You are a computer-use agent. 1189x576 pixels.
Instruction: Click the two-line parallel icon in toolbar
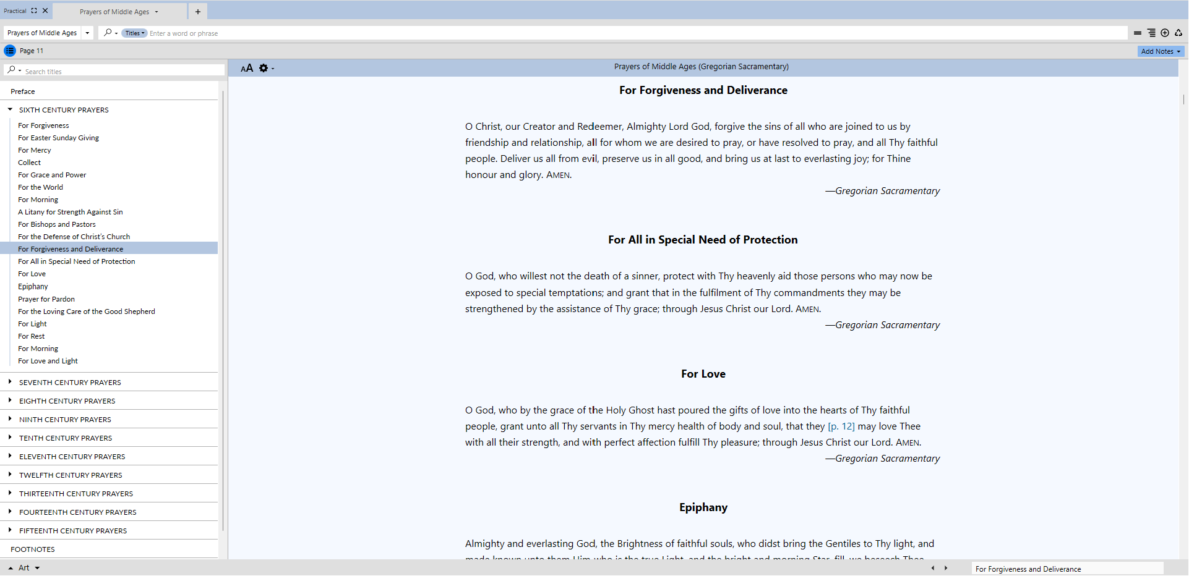(1137, 33)
